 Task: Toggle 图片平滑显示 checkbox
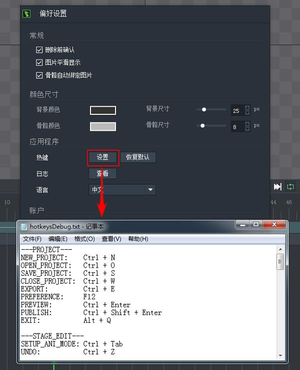[39, 63]
